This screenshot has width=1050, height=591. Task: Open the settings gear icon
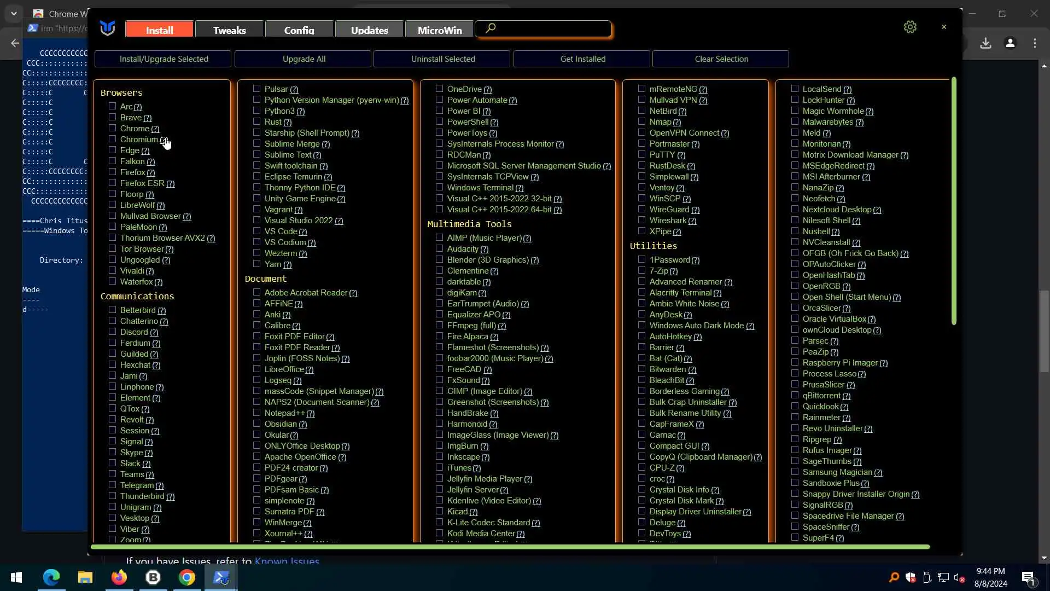click(910, 27)
